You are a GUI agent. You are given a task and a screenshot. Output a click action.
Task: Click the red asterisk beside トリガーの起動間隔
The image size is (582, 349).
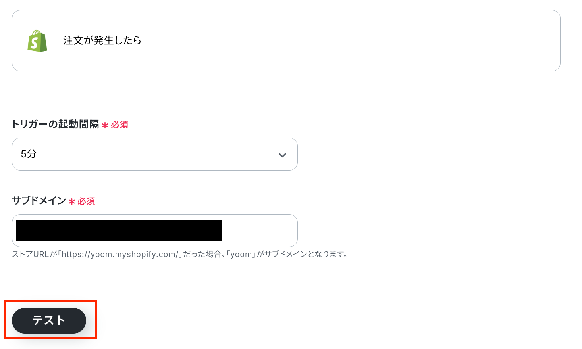pos(105,125)
